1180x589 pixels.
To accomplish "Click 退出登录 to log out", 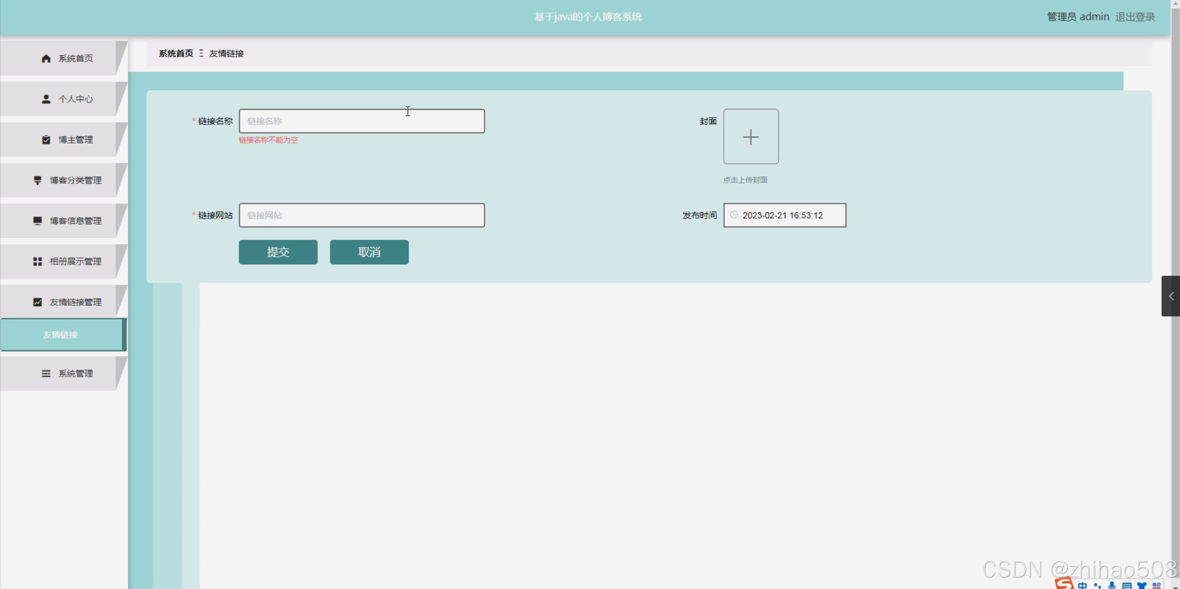I will pyautogui.click(x=1135, y=17).
